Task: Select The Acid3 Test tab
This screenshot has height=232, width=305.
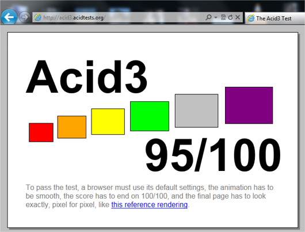Action: [275, 18]
